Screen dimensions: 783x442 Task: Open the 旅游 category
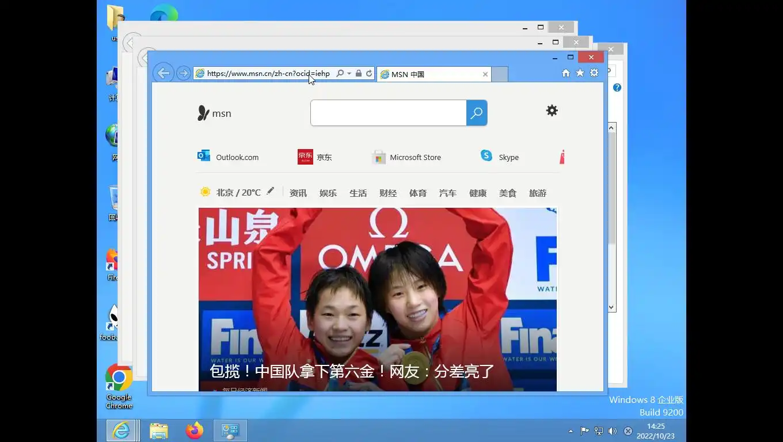point(538,193)
